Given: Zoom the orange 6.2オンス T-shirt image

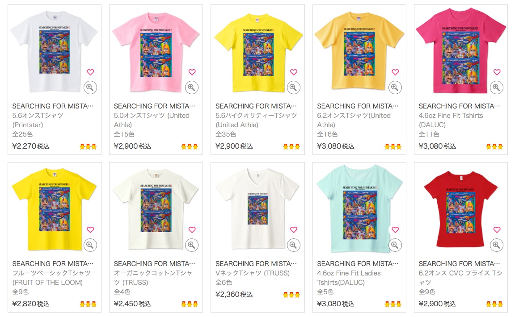Looking at the screenshot, I should 395,88.
